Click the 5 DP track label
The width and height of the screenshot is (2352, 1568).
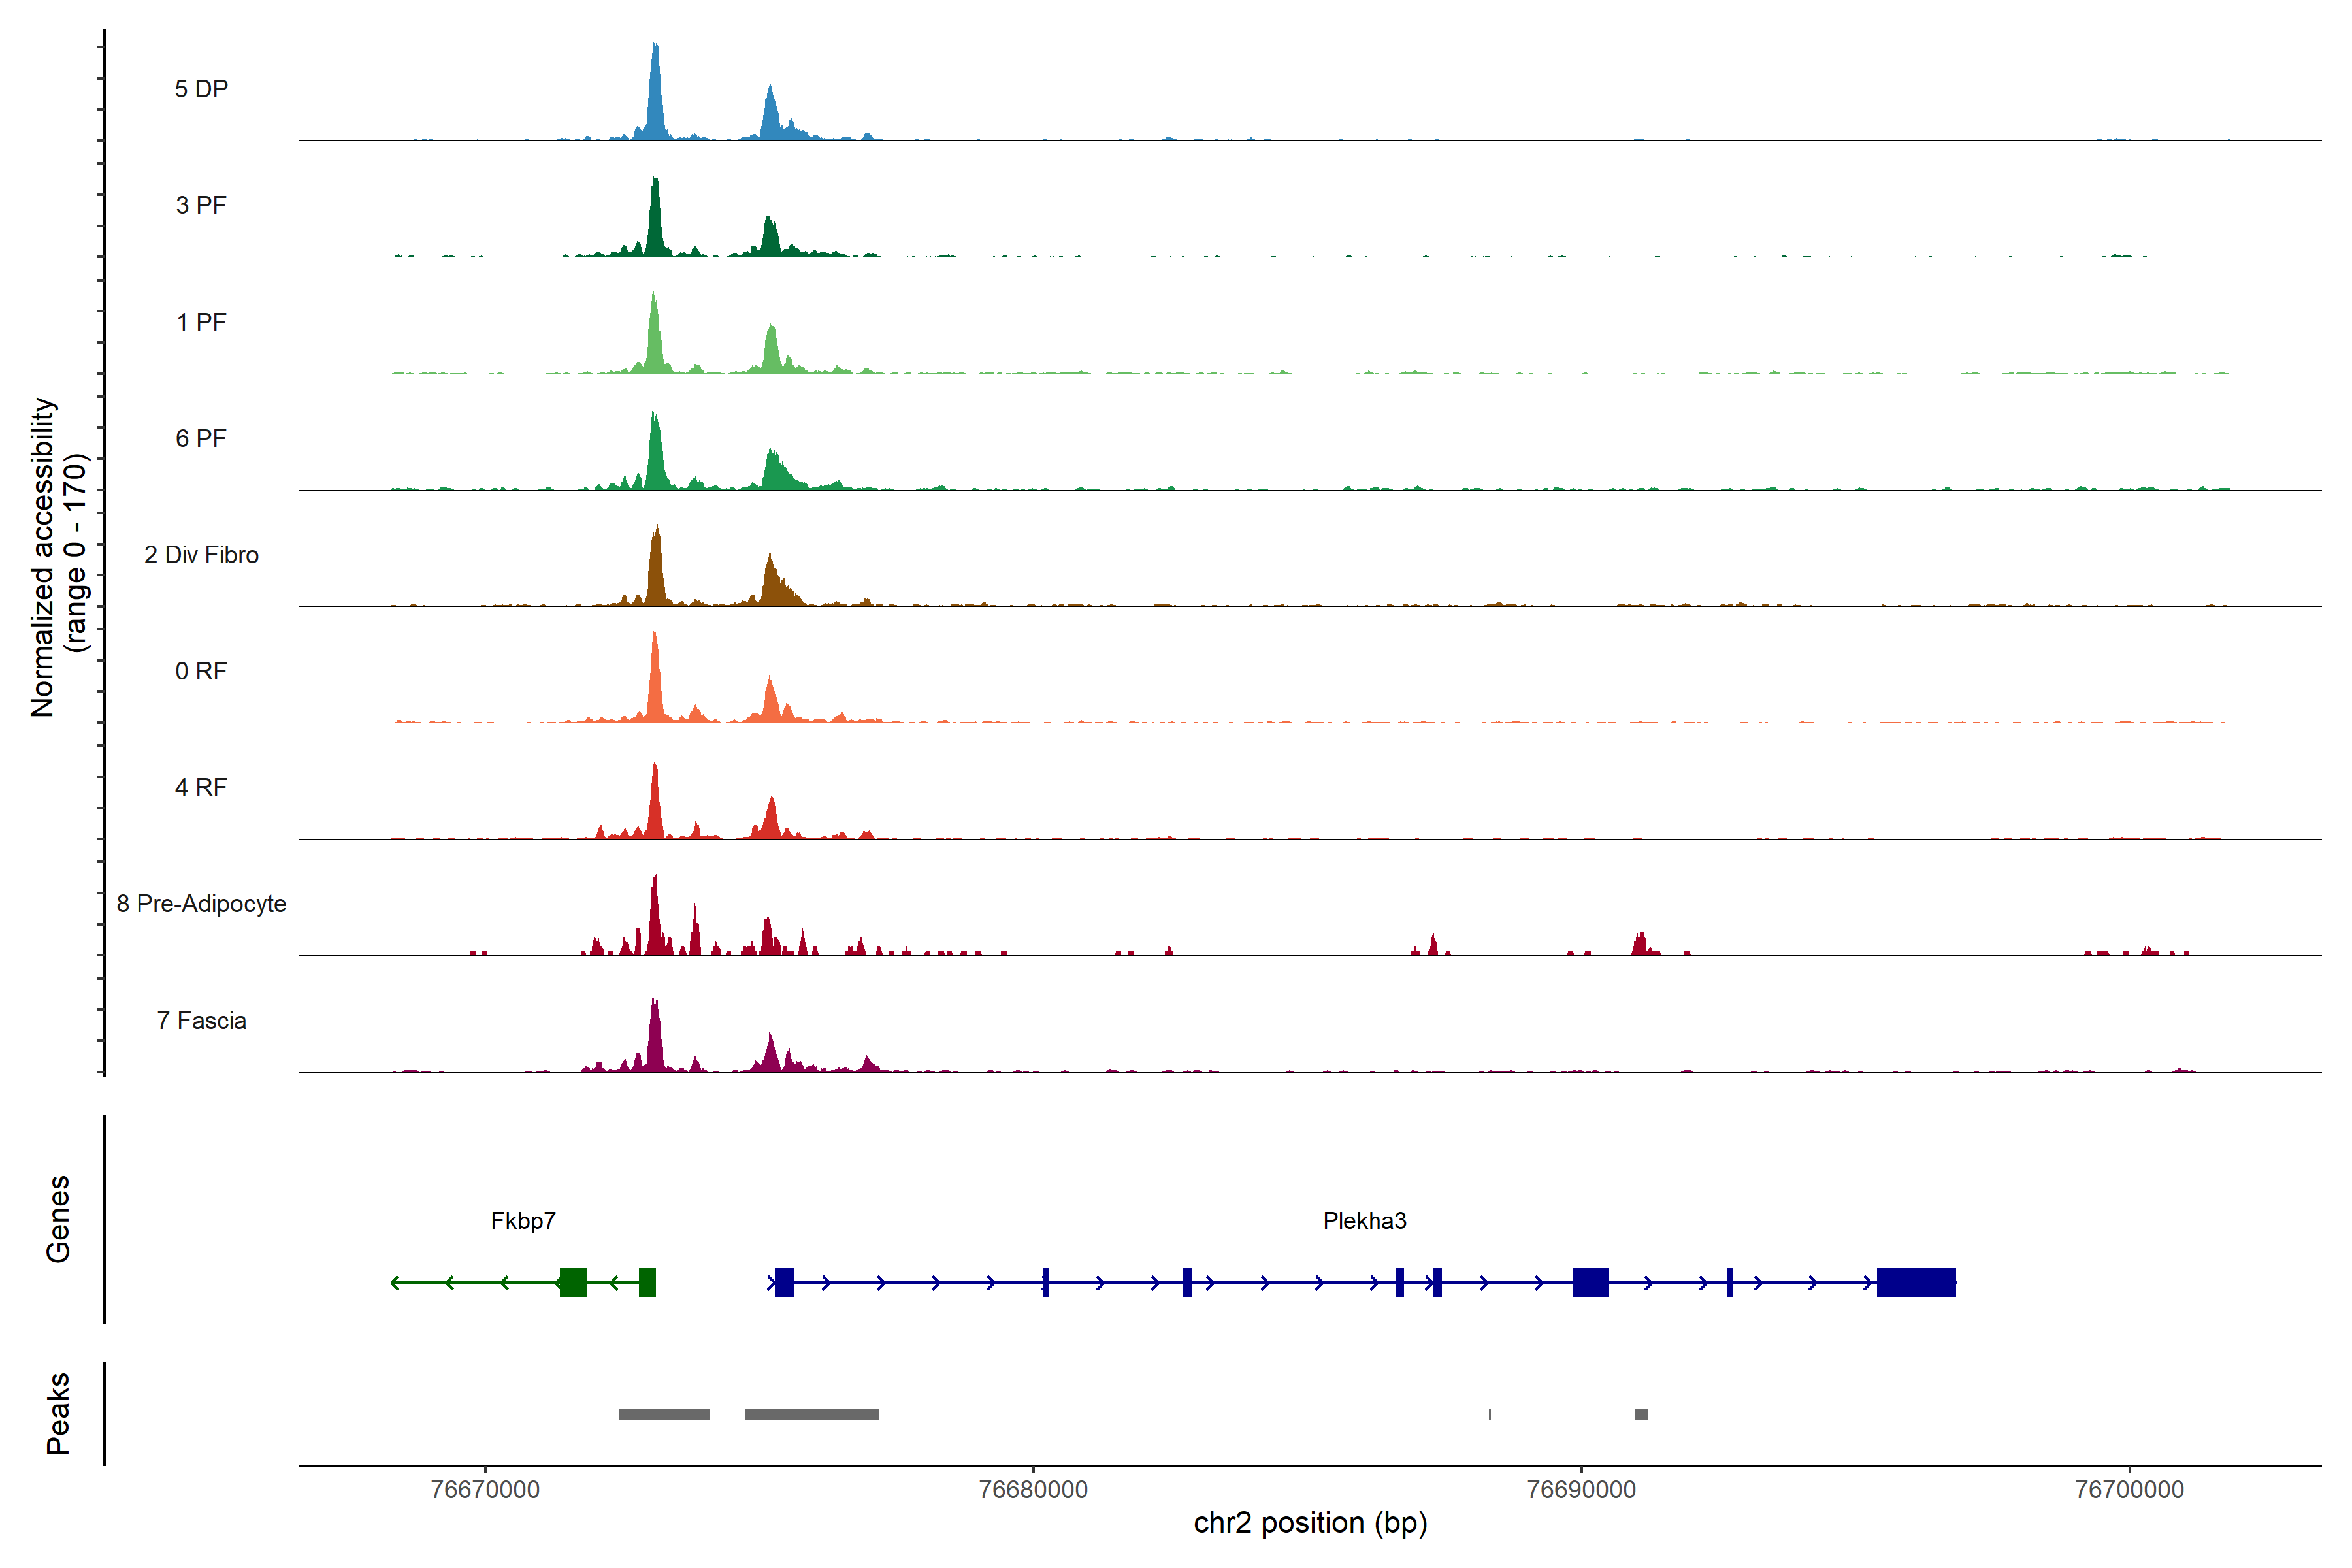coord(201,89)
